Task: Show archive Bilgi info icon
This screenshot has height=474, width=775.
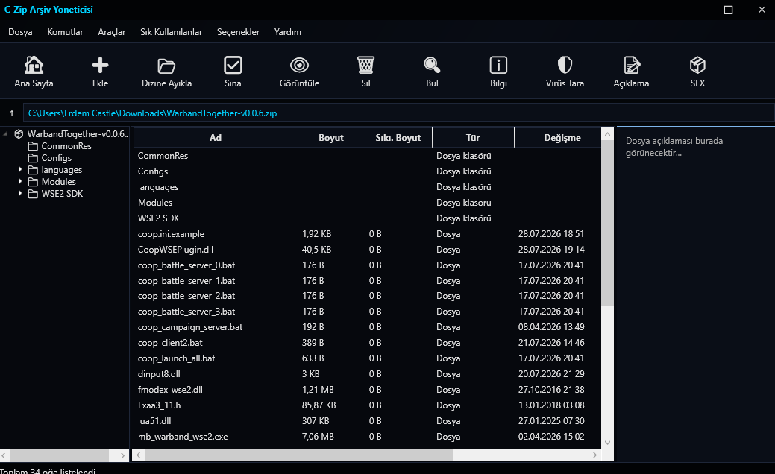Action: tap(498, 65)
